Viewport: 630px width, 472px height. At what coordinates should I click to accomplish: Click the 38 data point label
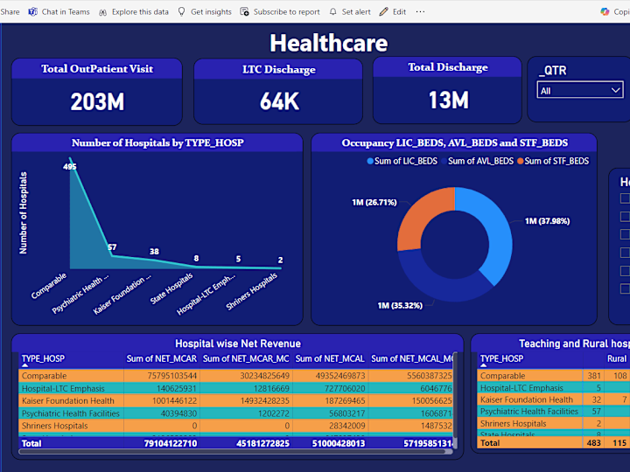click(x=154, y=252)
